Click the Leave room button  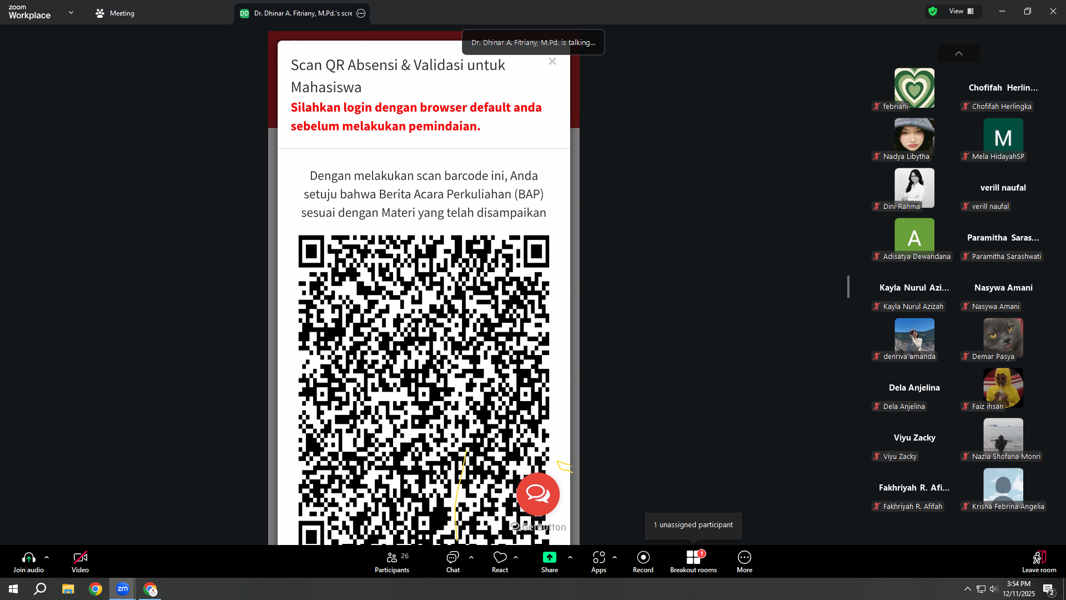click(1039, 562)
